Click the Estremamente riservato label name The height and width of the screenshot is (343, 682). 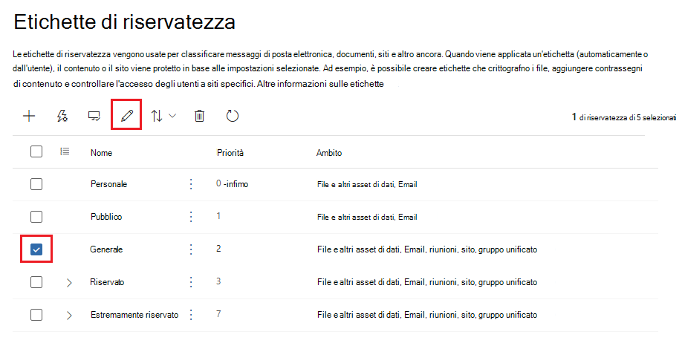(134, 315)
